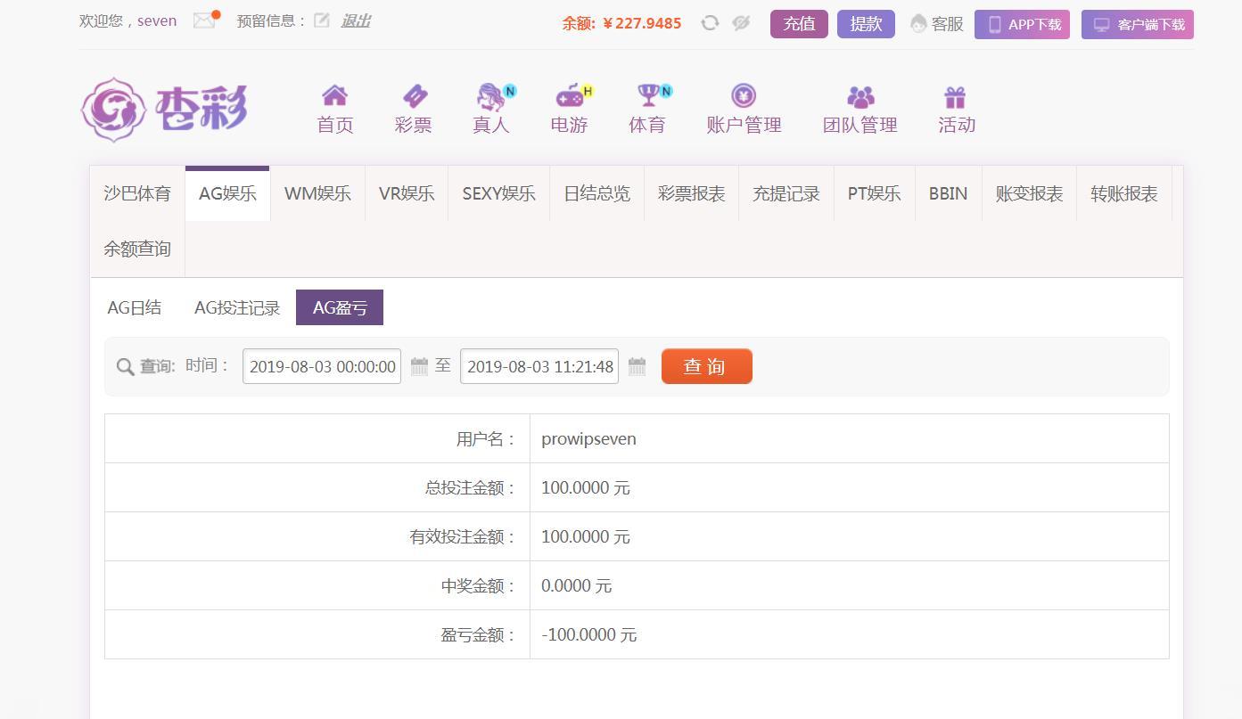Screen dimensions: 1242x719
Task: Open the 转账报表 tab
Action: click(x=1124, y=193)
